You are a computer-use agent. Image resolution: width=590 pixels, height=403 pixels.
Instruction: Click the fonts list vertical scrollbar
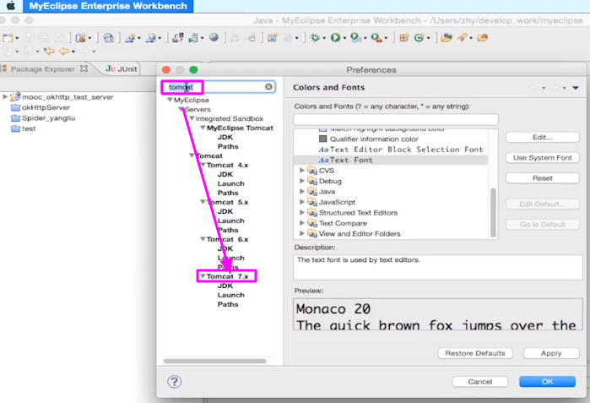point(493,212)
